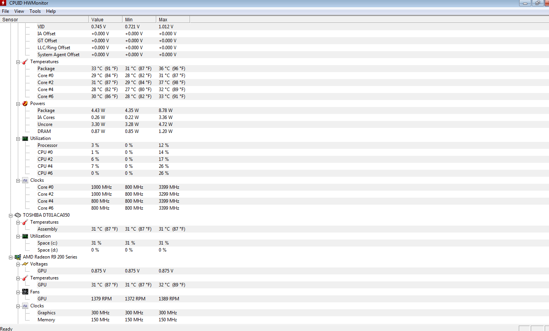Collapse the TOSHIBA DT01ACA050 drive node
Image resolution: width=549 pixels, height=331 pixels.
[x=11, y=215]
